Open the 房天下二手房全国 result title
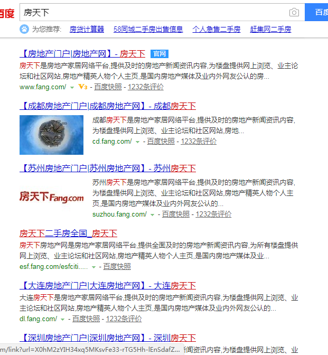Viewport: 328px width, 355px height. [68, 233]
